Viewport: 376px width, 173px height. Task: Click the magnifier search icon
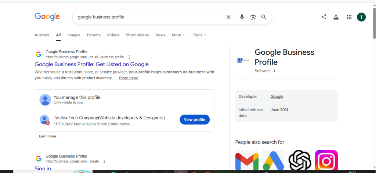pos(264,17)
